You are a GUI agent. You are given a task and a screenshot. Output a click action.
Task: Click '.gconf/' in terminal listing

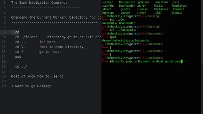point(125,9)
